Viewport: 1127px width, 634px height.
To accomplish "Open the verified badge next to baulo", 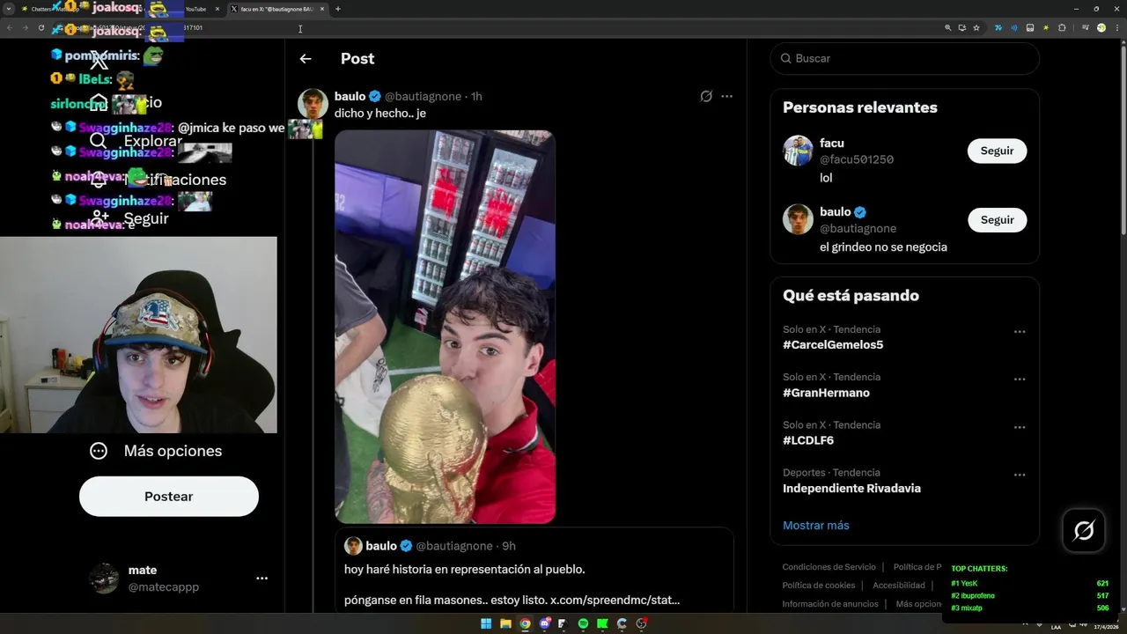I will 374,96.
